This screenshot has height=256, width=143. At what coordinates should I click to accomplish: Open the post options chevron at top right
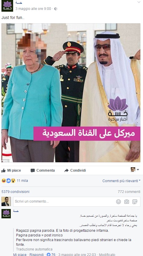pyautogui.click(x=139, y=2)
